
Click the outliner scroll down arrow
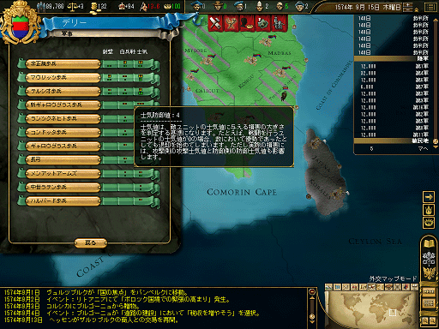pos(436,147)
